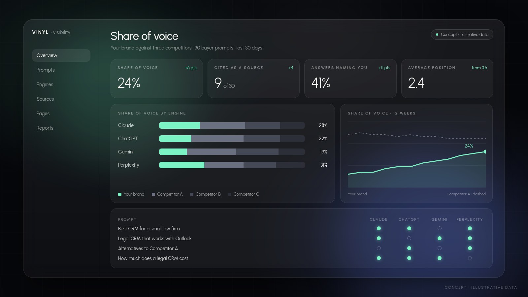Select the Answers Naming You 41% card
This screenshot has width=528, height=297.
coord(350,79)
